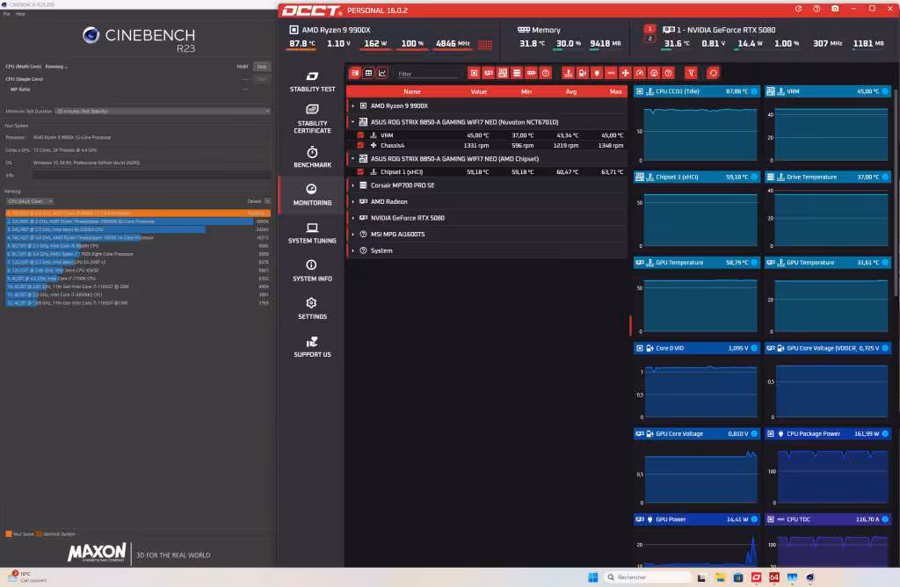
Task: Toggle the GPU device filter icon
Action: 489,73
